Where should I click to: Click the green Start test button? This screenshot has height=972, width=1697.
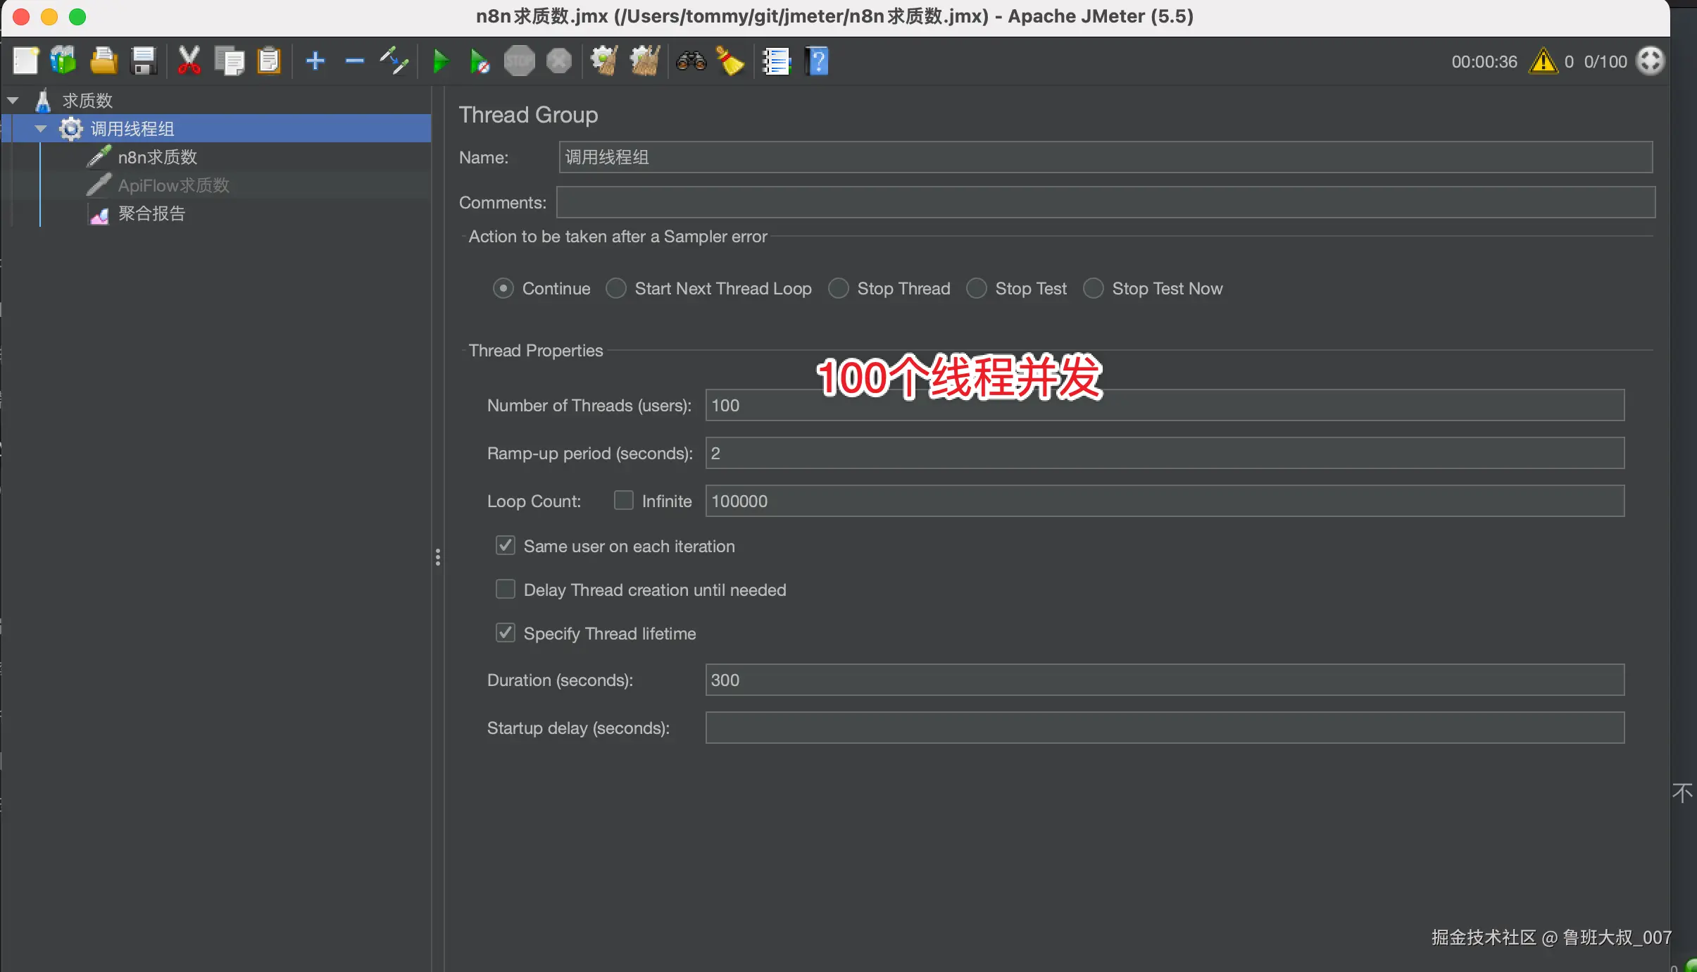[441, 61]
